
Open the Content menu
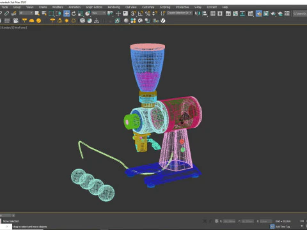tap(212, 7)
